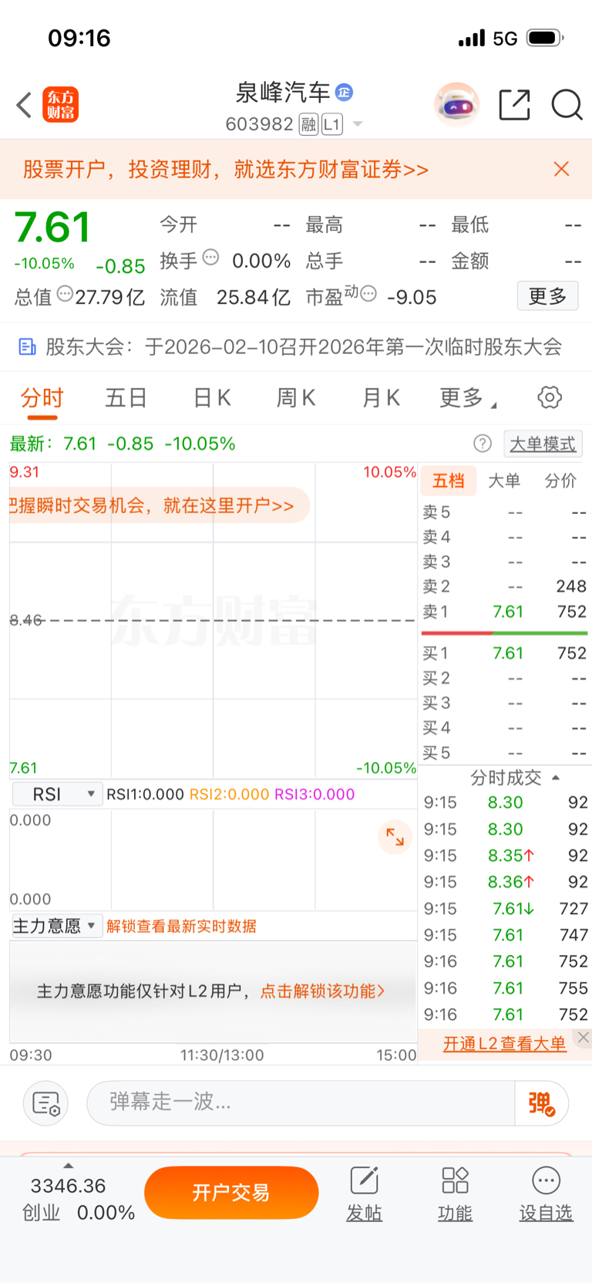The image size is (592, 1283).
Task: Focus the 弹幕走一波 input field
Action: click(x=301, y=1102)
